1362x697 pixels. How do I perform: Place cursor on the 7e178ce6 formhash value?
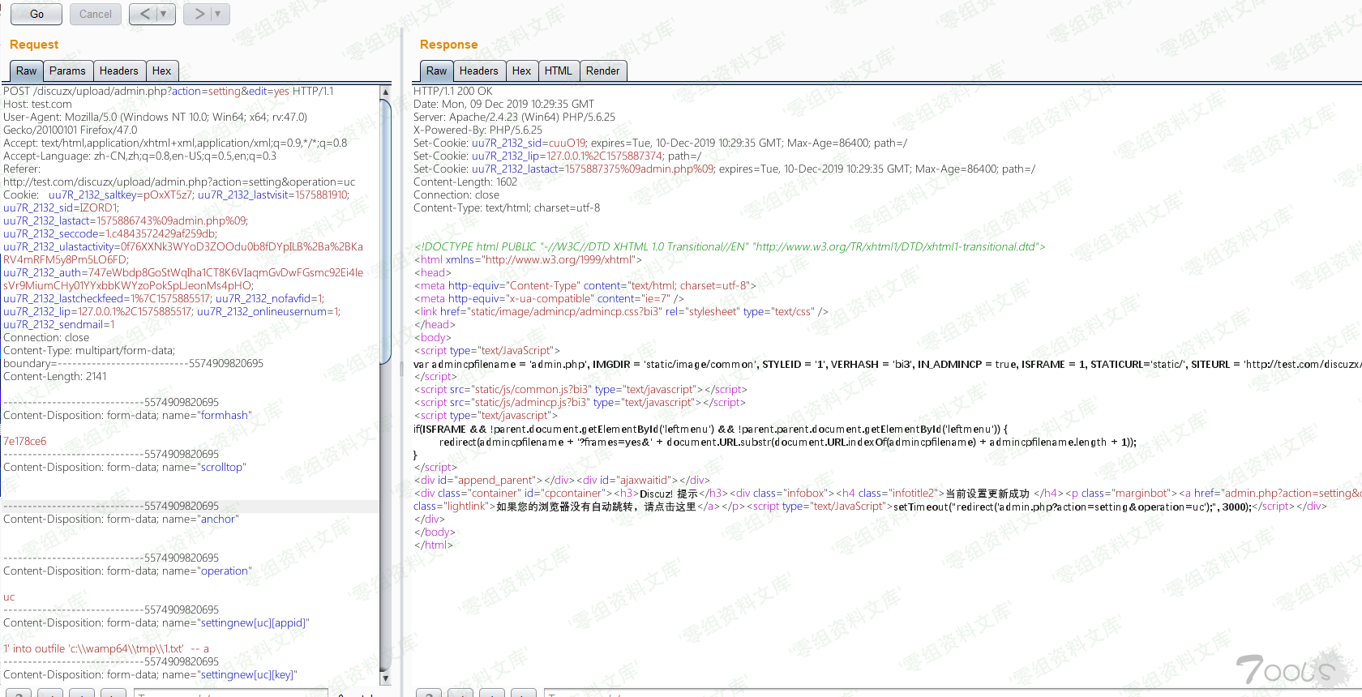click(25, 442)
